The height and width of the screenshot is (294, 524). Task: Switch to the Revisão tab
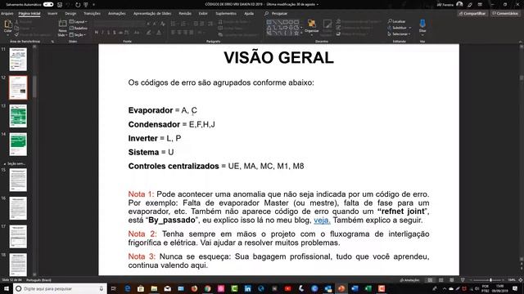[185, 14]
